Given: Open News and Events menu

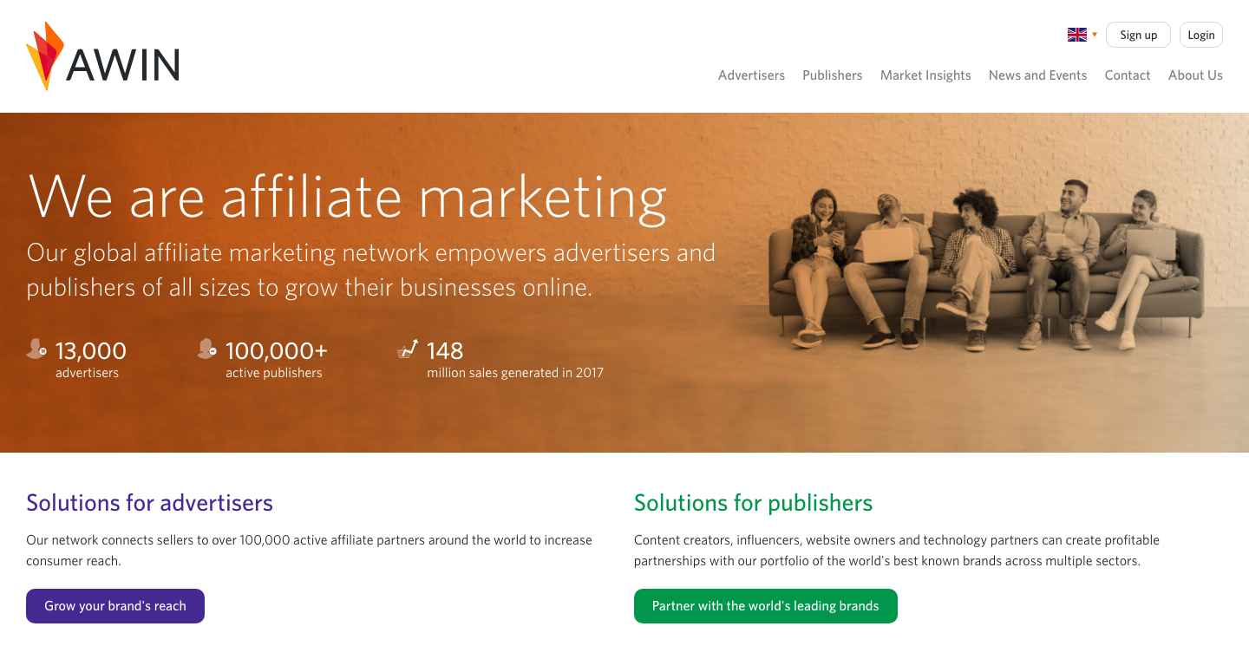Looking at the screenshot, I should click(1037, 75).
